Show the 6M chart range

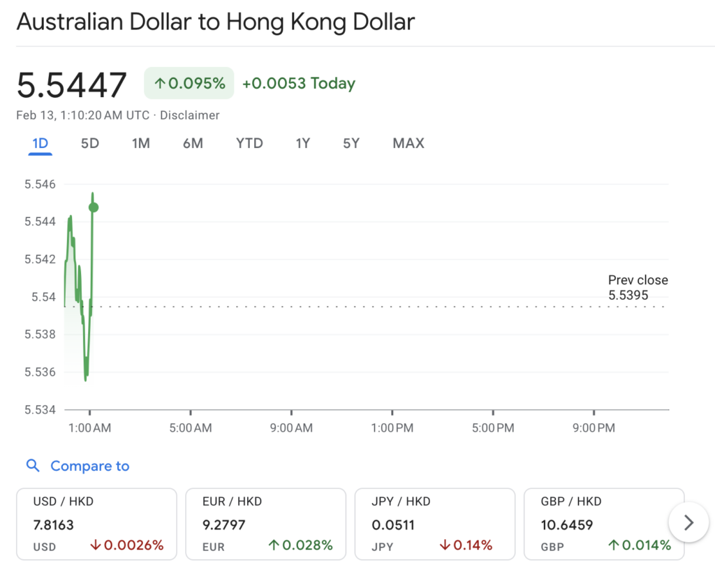(193, 143)
